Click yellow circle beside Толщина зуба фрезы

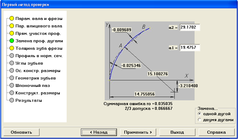(12, 48)
